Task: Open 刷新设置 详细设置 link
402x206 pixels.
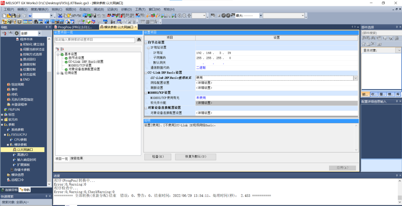Action: click(204, 88)
